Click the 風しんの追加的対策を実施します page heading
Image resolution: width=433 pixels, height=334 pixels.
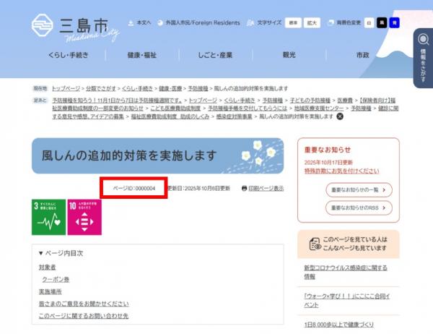tap(129, 155)
